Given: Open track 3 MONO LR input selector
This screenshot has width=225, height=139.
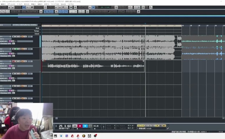Looking at the screenshot, I should [x=4, y=66].
